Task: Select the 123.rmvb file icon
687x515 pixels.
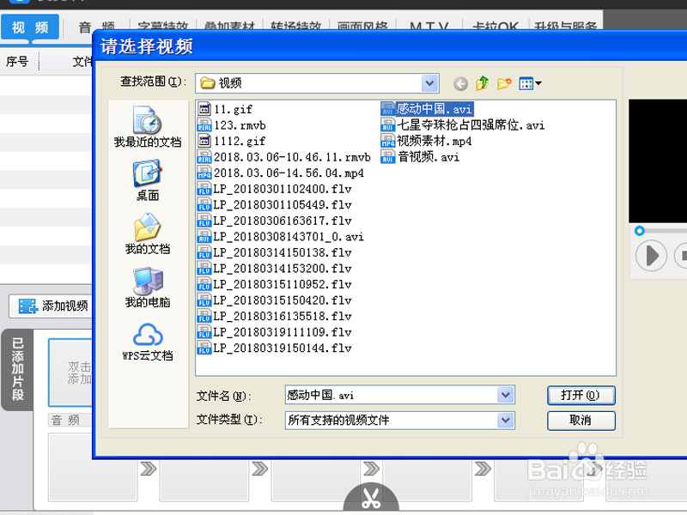Action: tap(204, 124)
